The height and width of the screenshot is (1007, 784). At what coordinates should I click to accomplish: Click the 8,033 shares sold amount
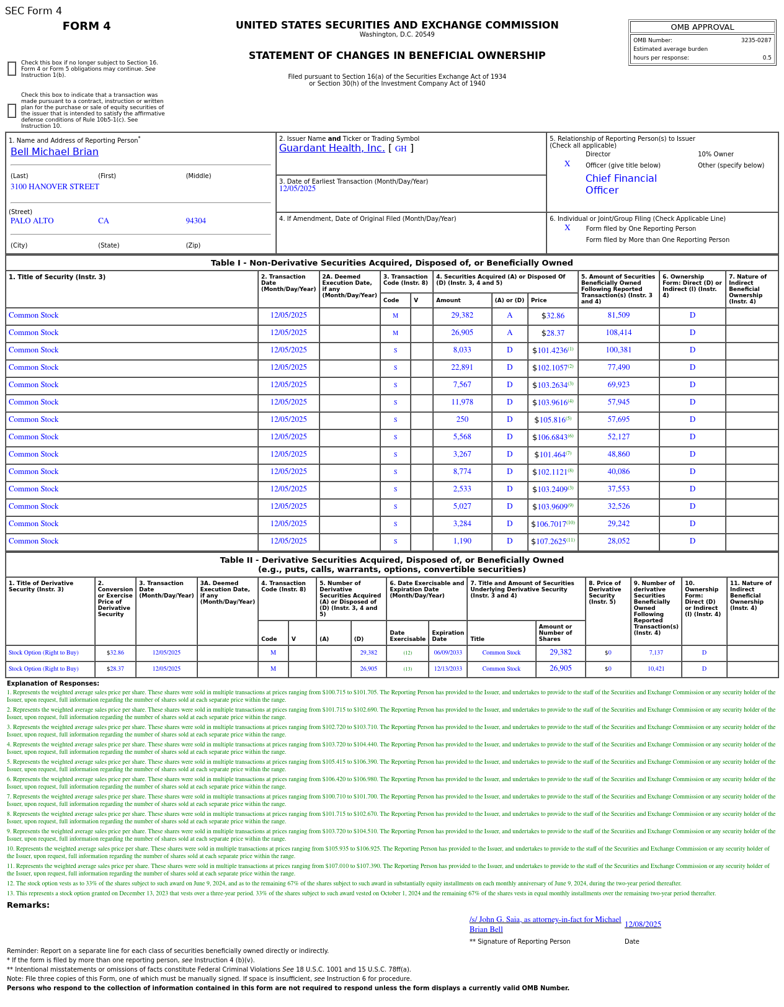[462, 351]
